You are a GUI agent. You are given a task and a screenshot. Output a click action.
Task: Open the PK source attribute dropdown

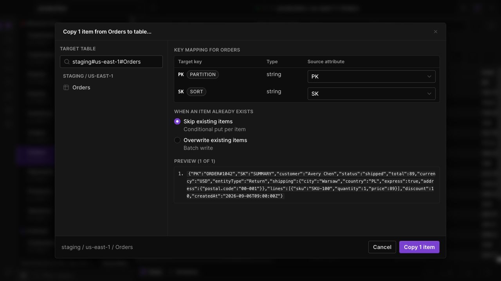tap(371, 76)
